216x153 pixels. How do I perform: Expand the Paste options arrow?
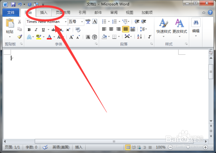[10, 37]
